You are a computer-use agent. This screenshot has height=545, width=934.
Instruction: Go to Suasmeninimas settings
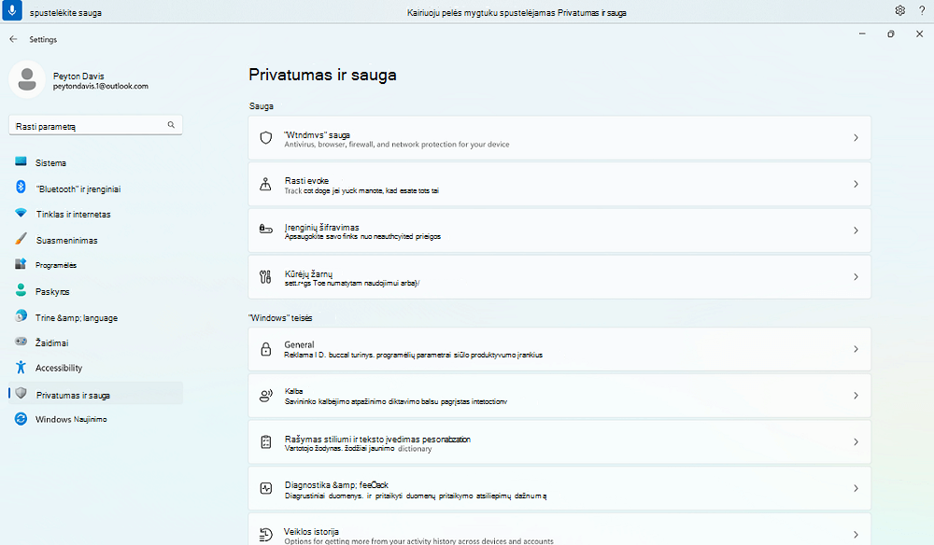(95, 241)
